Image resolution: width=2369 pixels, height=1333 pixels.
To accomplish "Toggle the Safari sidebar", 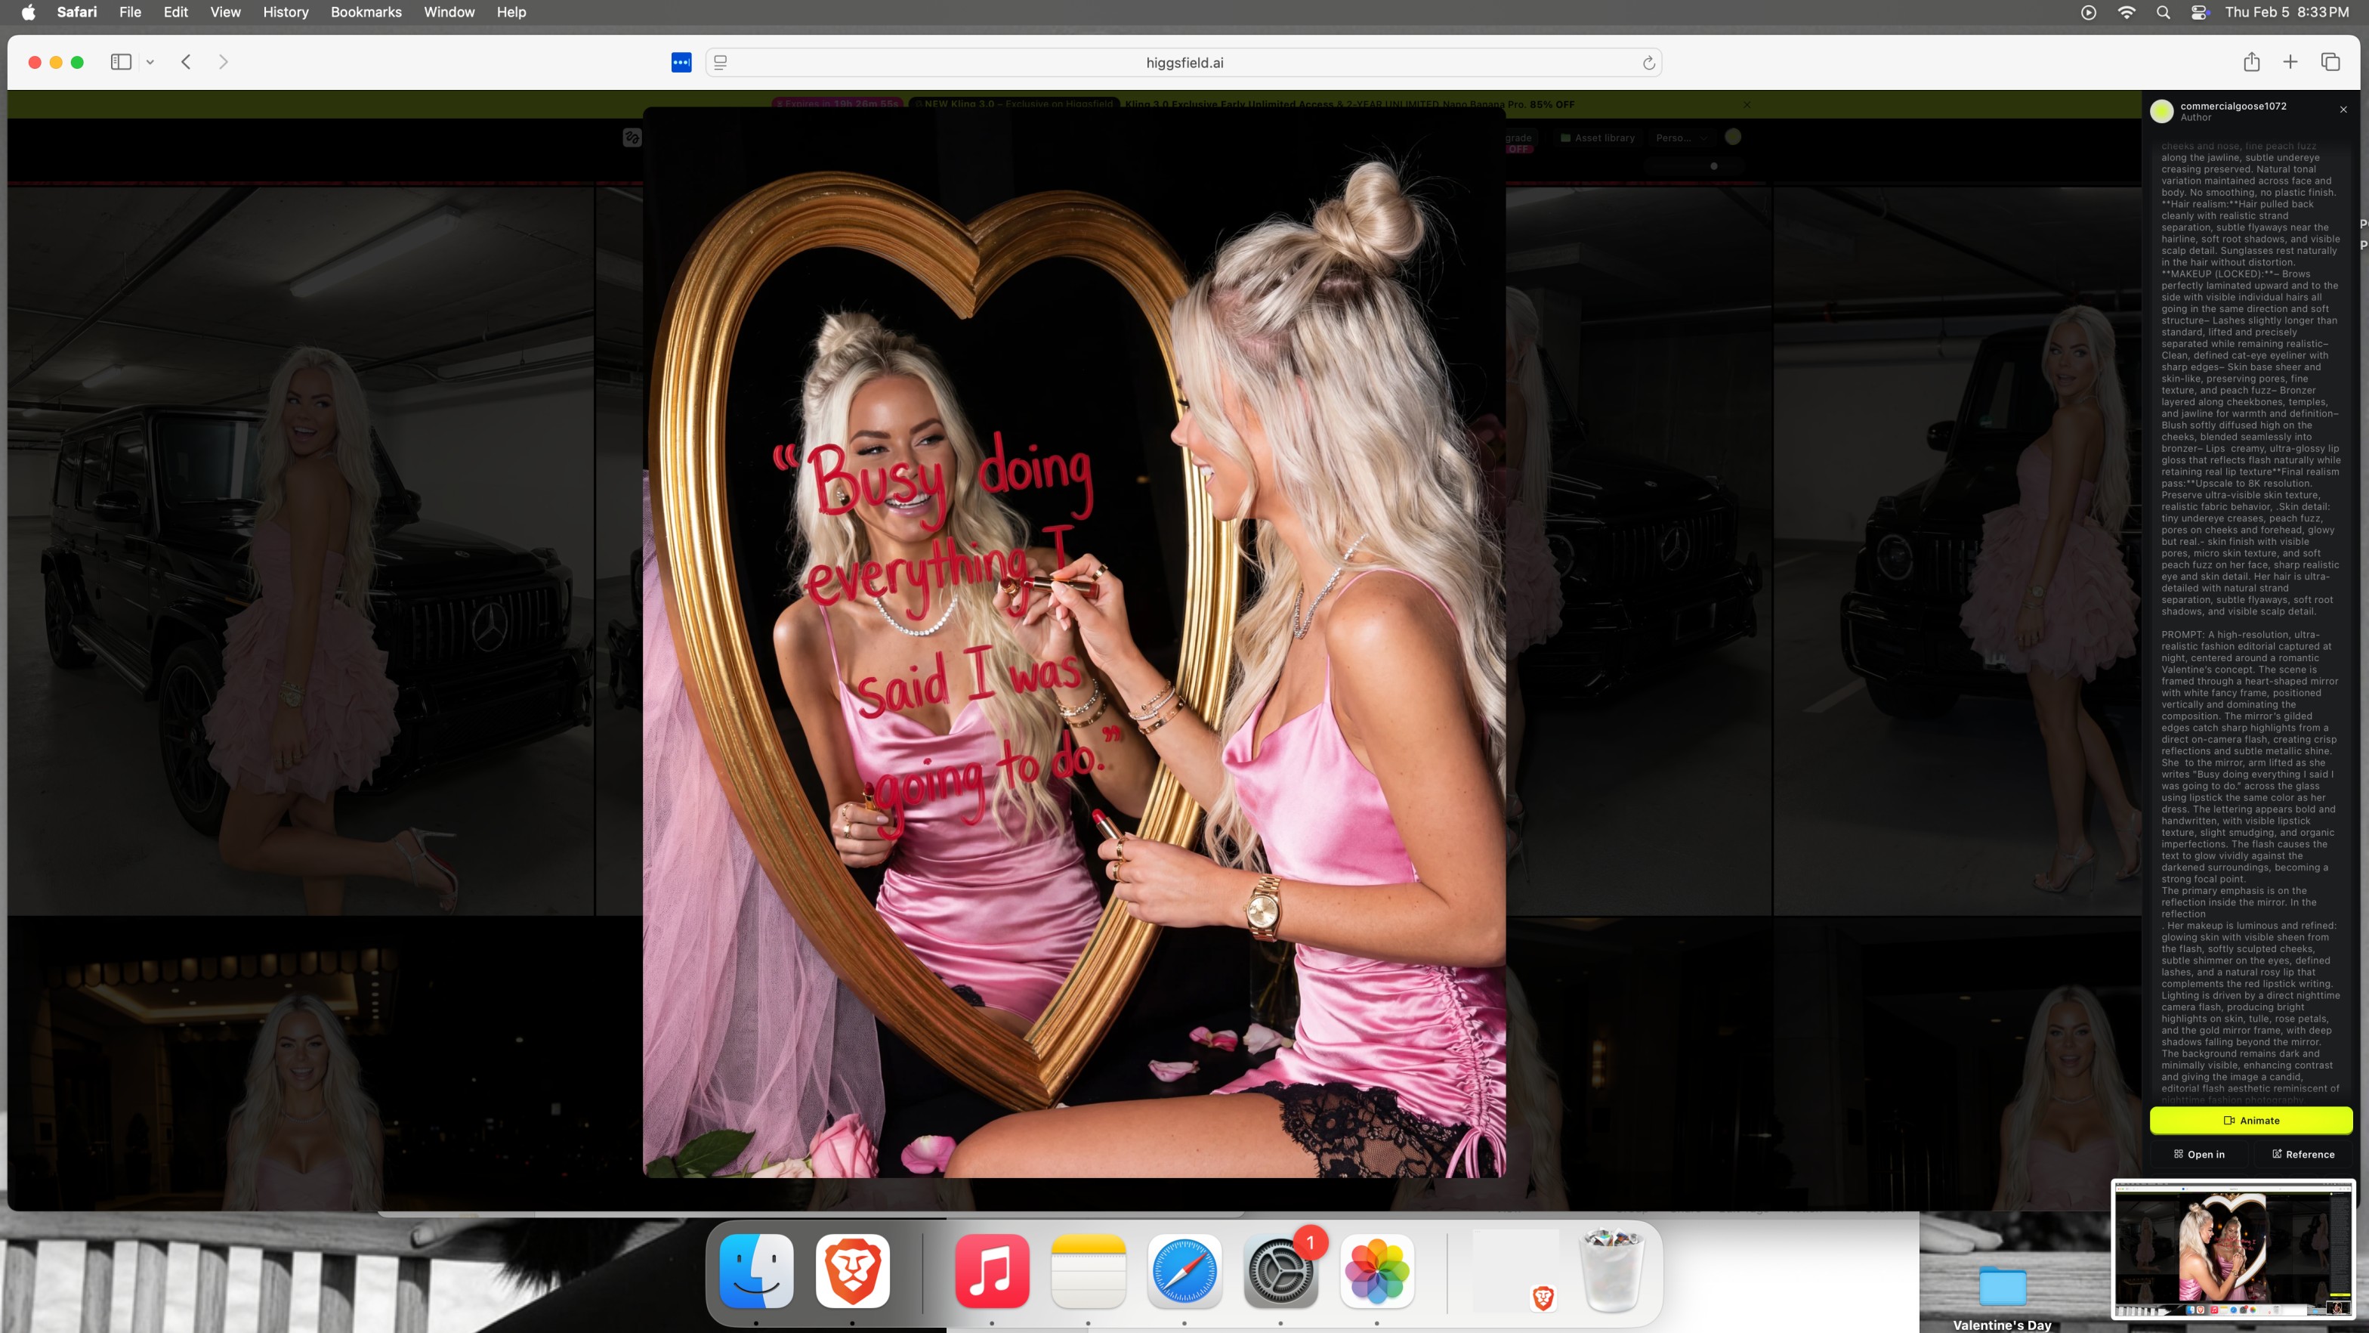I will point(120,62).
